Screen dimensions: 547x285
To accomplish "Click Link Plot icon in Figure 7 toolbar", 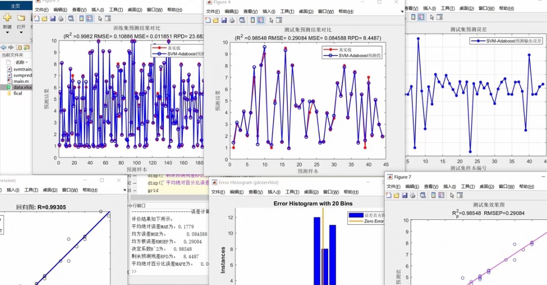I will point(423,195).
